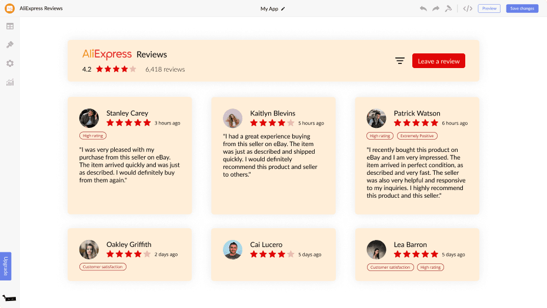Image resolution: width=547 pixels, height=308 pixels.
Task: Click Leave a review button
Action: pyautogui.click(x=439, y=61)
